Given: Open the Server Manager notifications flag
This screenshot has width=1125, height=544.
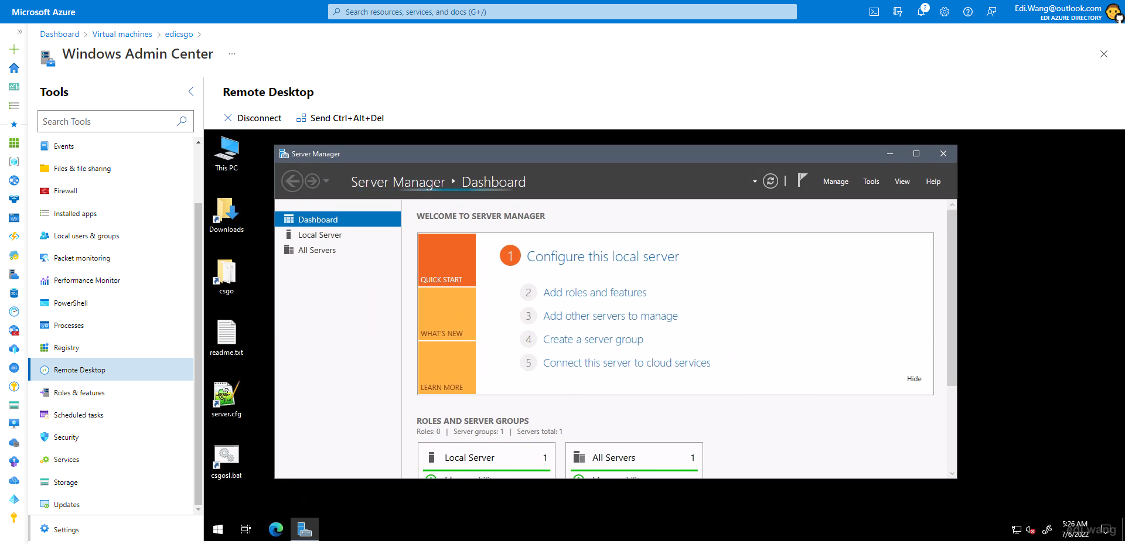Looking at the screenshot, I should (802, 180).
